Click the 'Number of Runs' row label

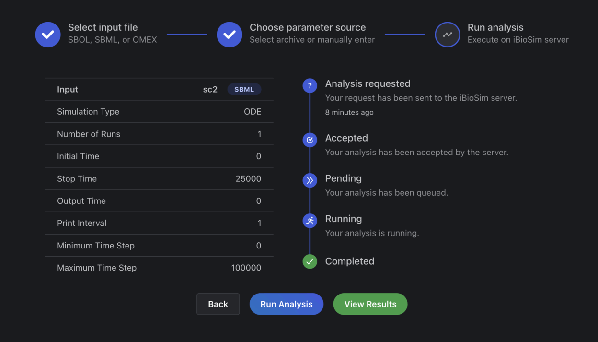click(x=89, y=134)
